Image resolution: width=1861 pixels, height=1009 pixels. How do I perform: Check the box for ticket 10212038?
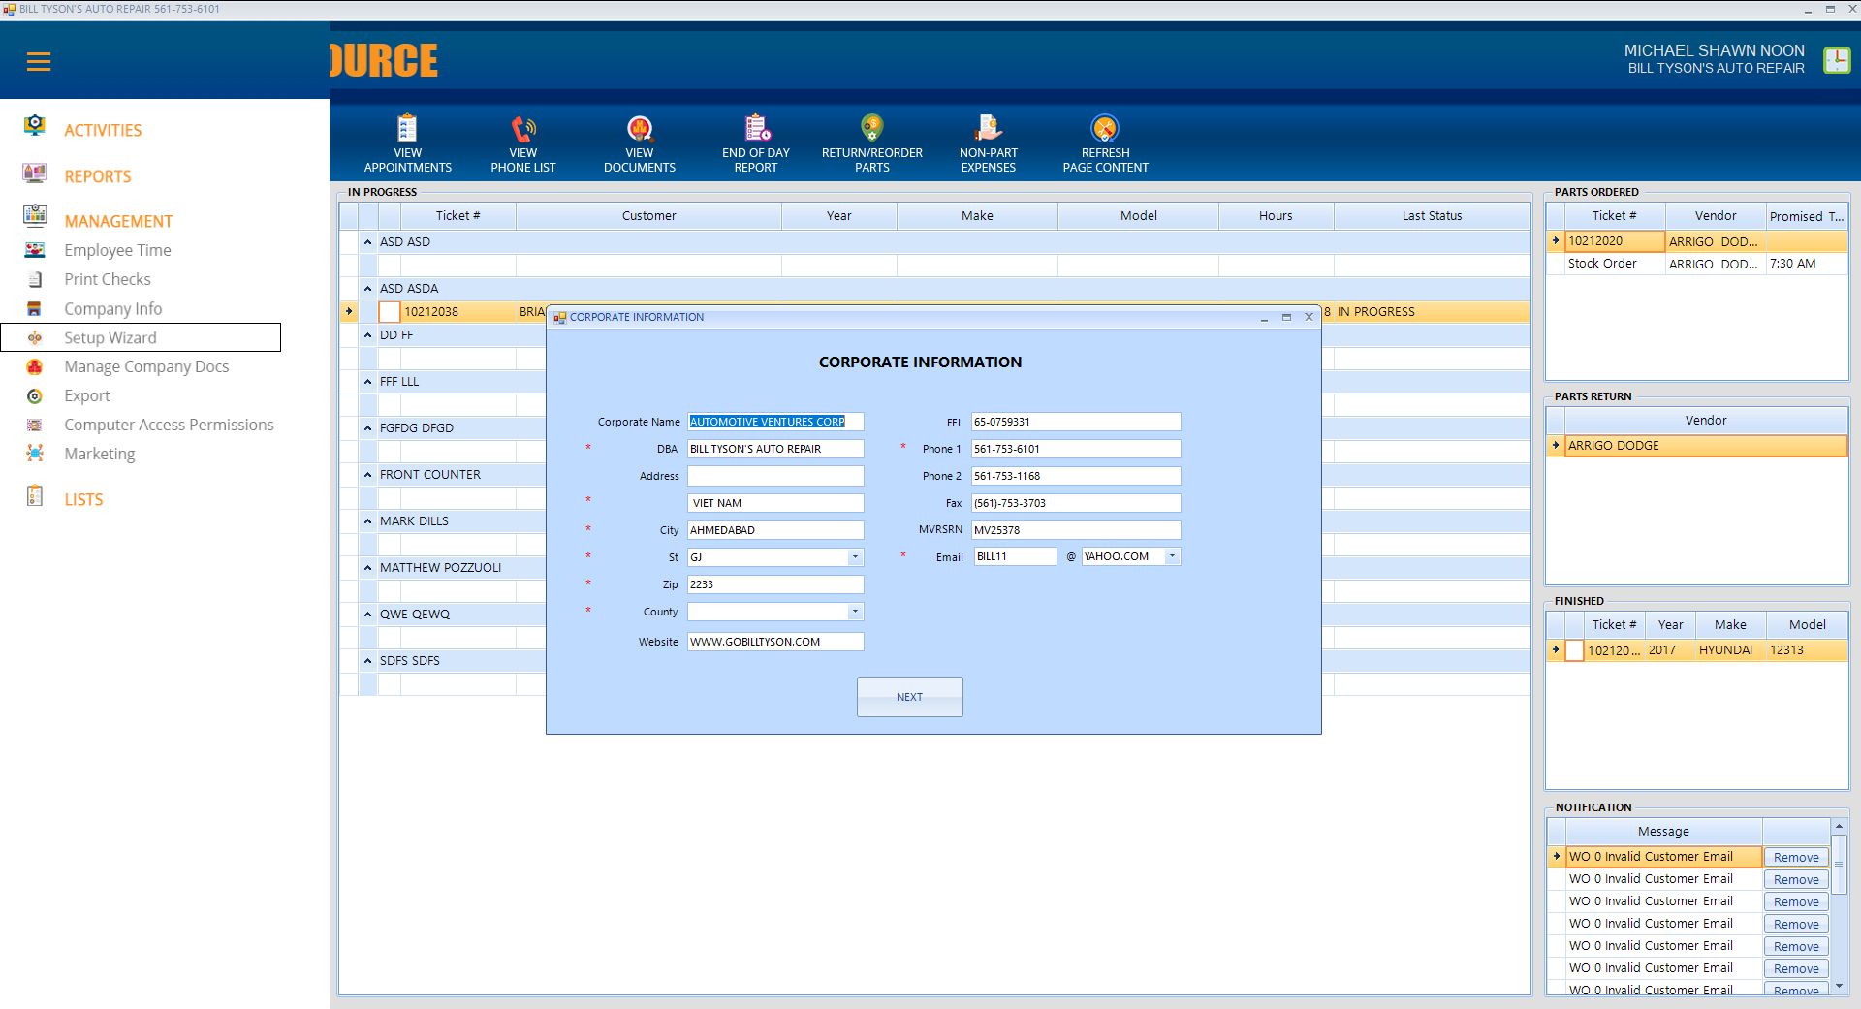pos(389,312)
